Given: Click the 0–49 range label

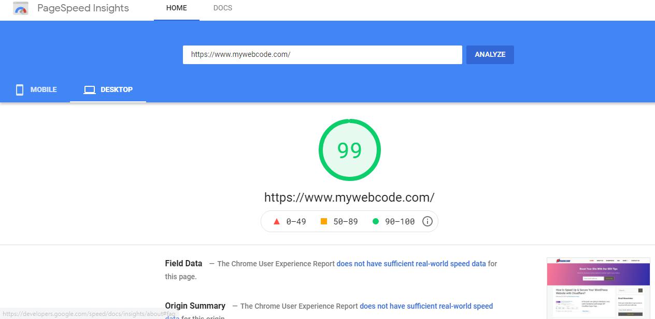Looking at the screenshot, I should [296, 222].
